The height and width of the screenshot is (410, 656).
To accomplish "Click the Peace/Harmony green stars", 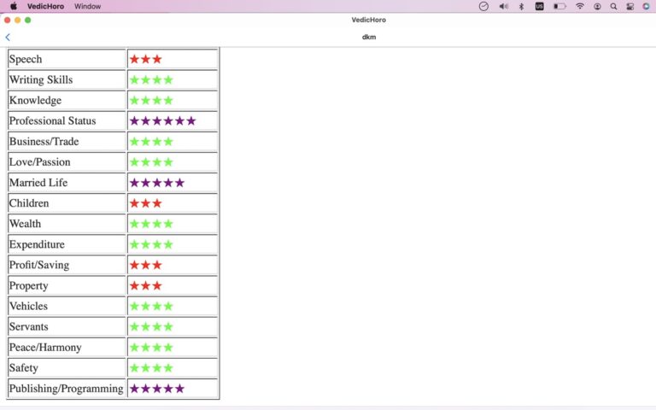I will (x=151, y=348).
